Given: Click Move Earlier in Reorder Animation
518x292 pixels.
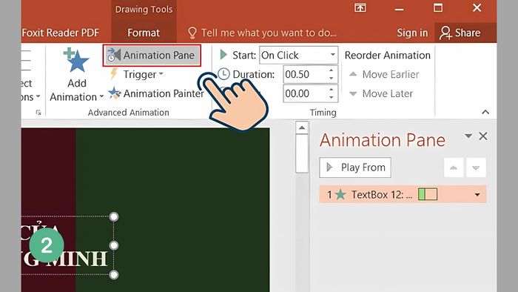Looking at the screenshot, I should (x=384, y=74).
